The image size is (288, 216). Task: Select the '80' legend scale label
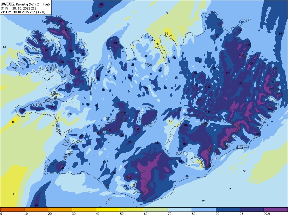pos(194,214)
